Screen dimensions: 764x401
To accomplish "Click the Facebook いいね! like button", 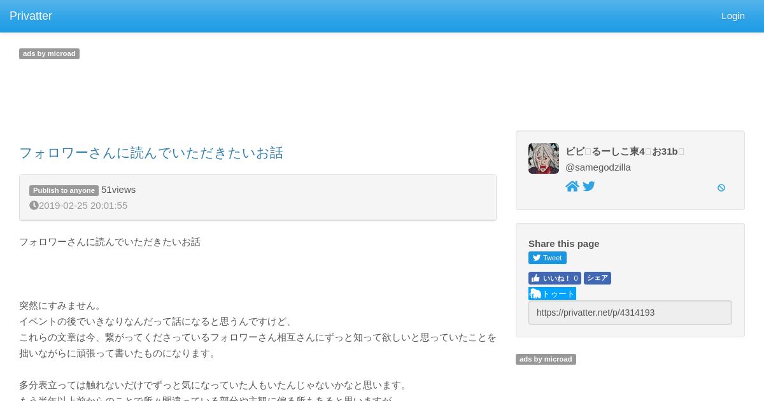I will [555, 278].
